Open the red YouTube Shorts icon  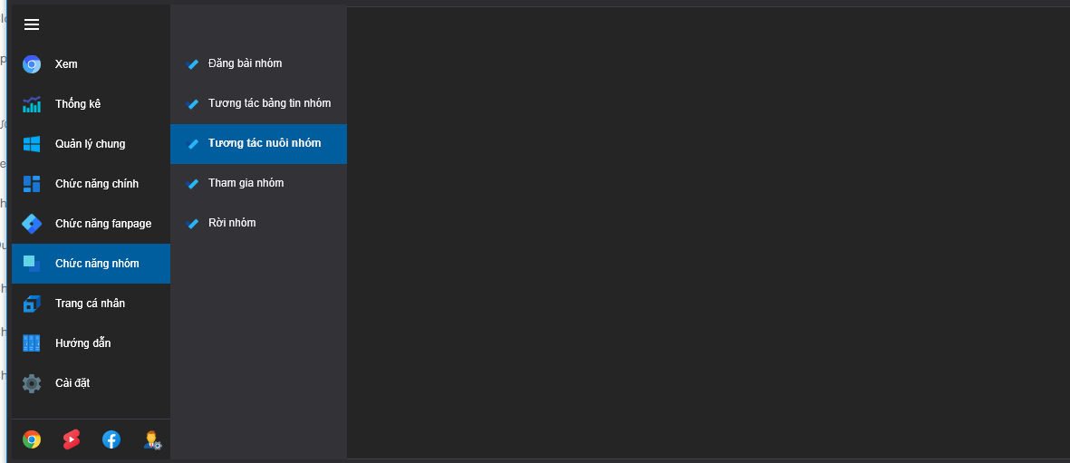72,439
